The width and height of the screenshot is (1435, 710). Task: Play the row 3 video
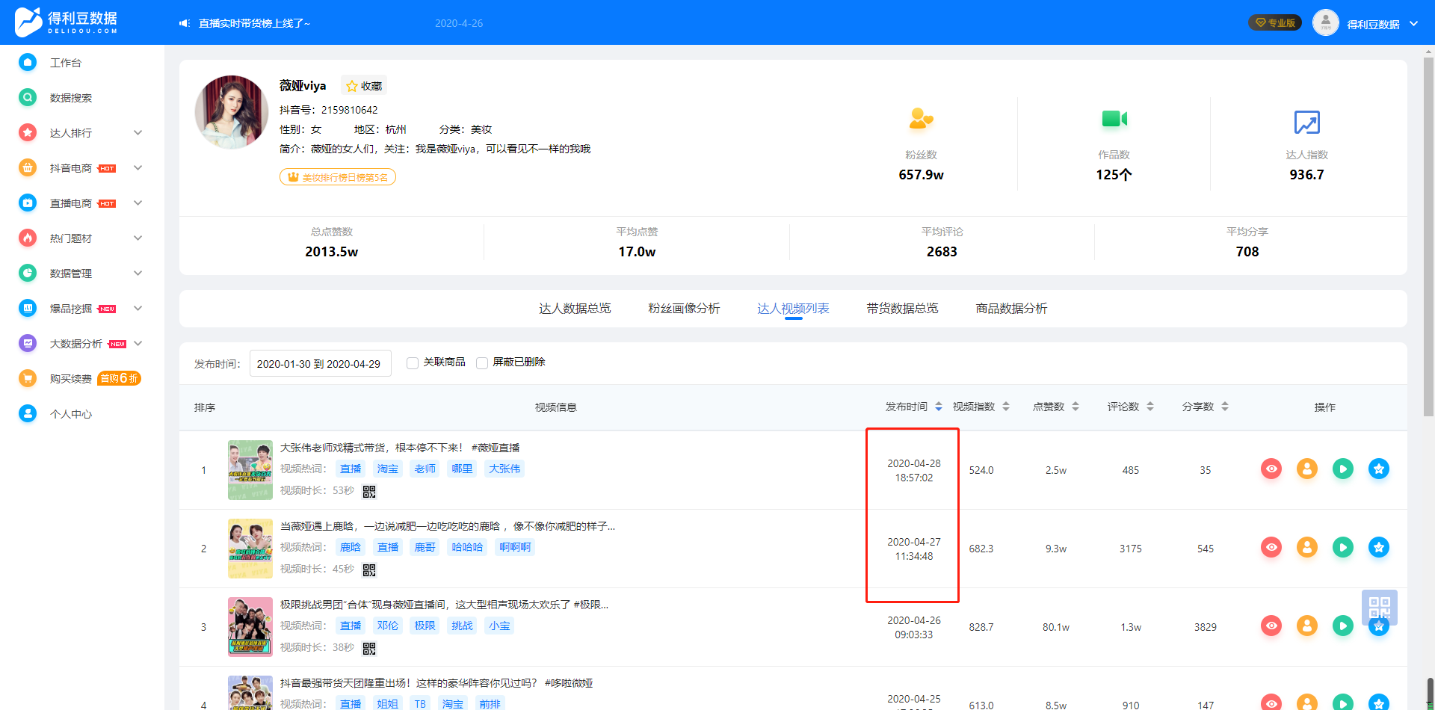point(1343,626)
